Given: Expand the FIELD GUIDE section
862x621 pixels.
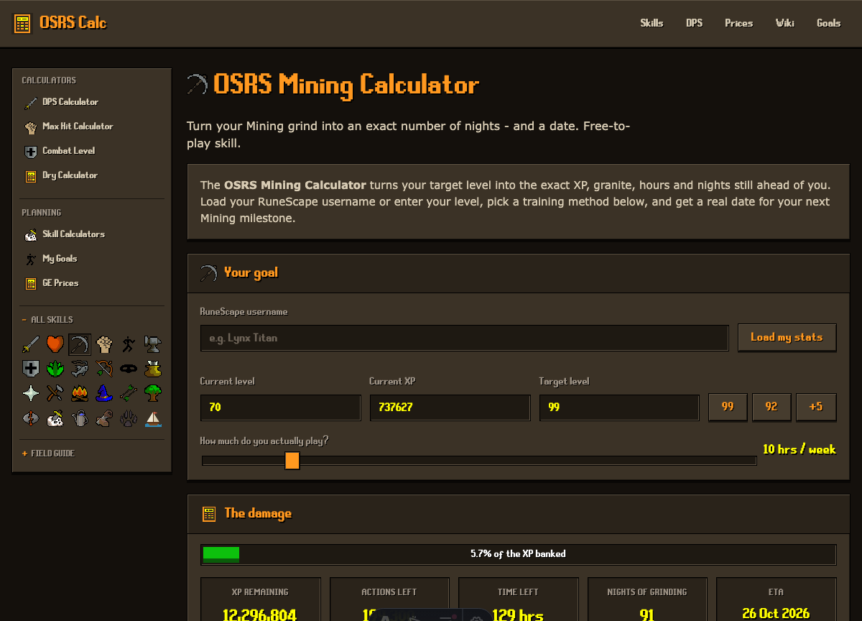Looking at the screenshot, I should [48, 454].
